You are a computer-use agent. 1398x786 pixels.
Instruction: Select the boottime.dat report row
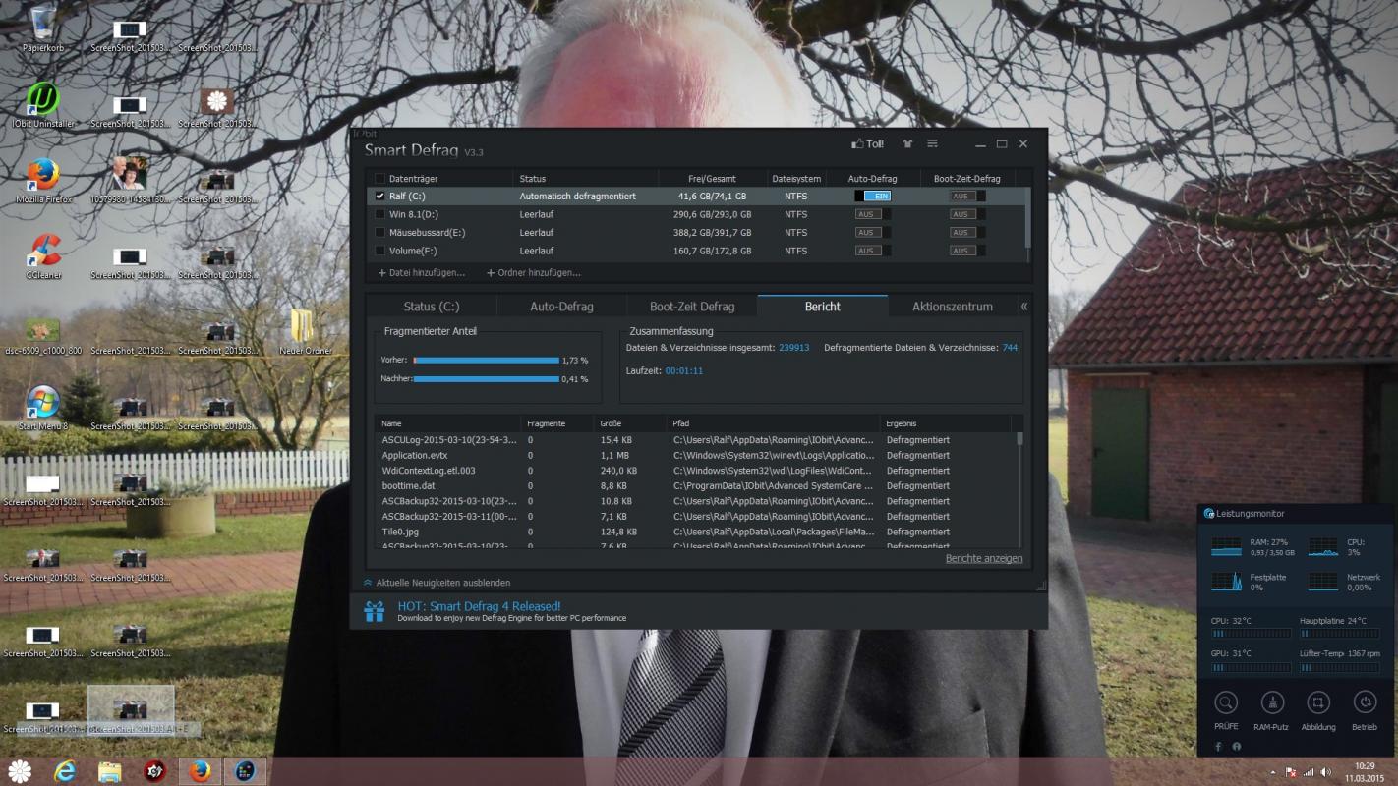coord(696,485)
